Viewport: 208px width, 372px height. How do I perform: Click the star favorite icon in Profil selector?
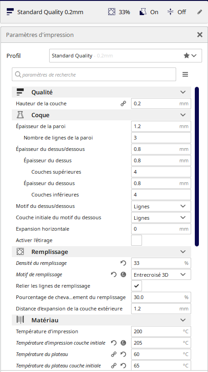tap(187, 56)
